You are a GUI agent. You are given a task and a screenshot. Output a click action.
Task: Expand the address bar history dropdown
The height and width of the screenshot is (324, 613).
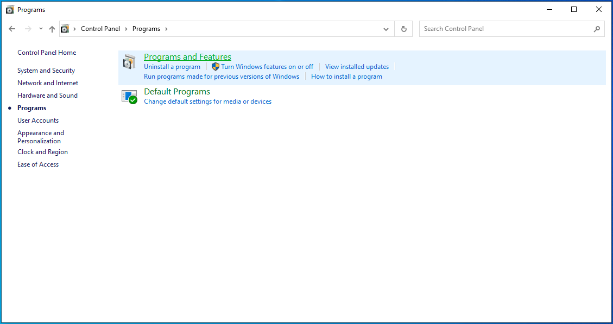(x=386, y=29)
